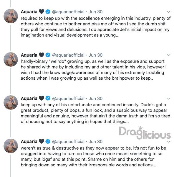
Task: Click fourth tweet's down-arrow menu
Action: coord(168,142)
